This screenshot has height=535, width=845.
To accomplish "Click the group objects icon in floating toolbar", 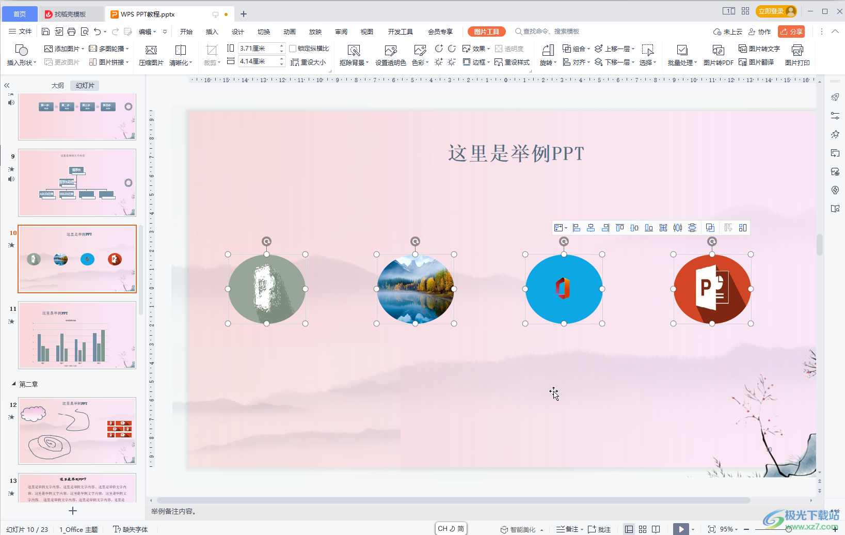I will coord(710,228).
